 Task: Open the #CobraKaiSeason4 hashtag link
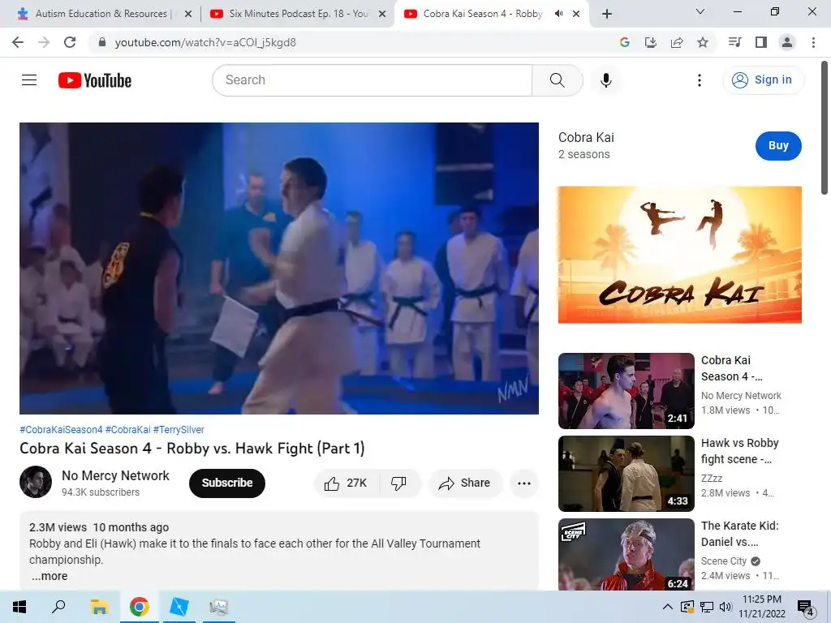point(61,430)
